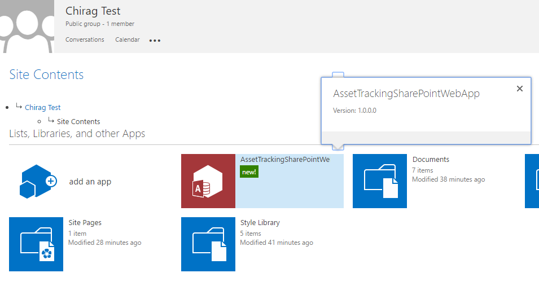Screen dimensions: 539x286
Task: Open the AssetTrackingSharePointWe app name link
Action: pos(285,160)
